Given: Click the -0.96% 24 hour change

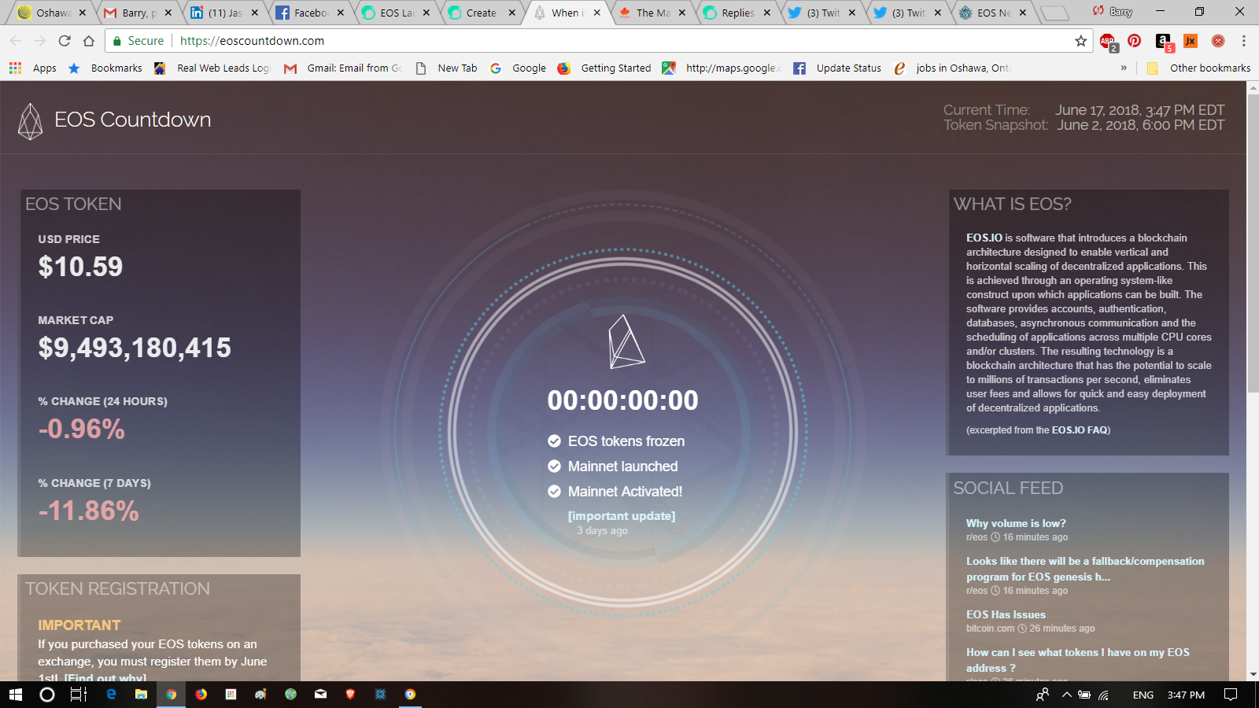Looking at the screenshot, I should [81, 429].
